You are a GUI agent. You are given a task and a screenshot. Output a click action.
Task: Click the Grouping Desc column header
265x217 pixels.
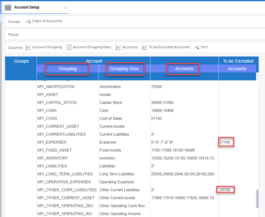pos(124,69)
